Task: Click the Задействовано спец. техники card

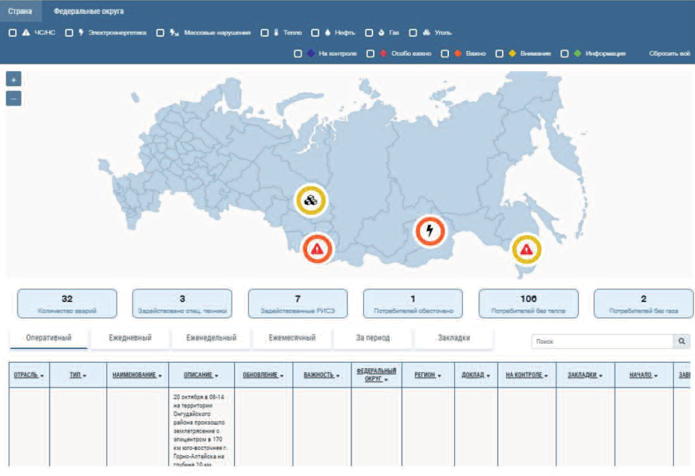Action: click(x=182, y=303)
